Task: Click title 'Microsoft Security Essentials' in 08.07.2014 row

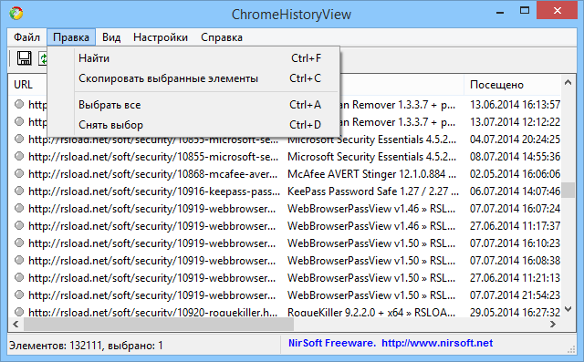Action: pos(371,157)
